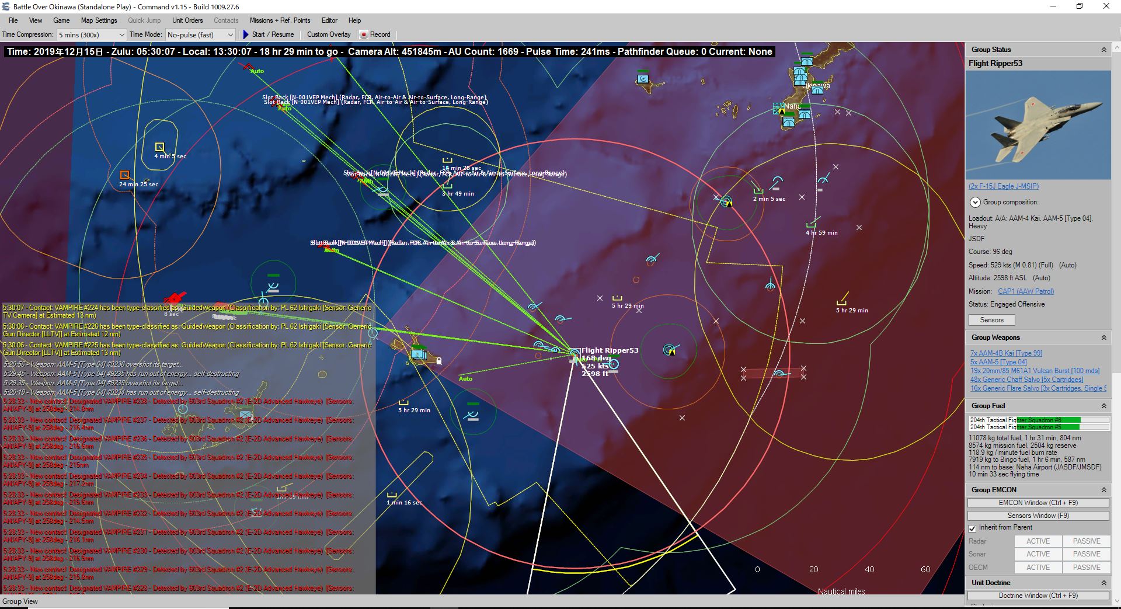Click the waypoint marker labeled 3 hr 49 min
Image resolution: width=1121 pixels, height=609 pixels.
pyautogui.click(x=447, y=186)
